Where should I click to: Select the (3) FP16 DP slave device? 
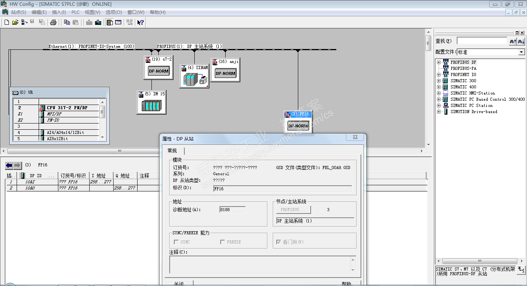298,122
